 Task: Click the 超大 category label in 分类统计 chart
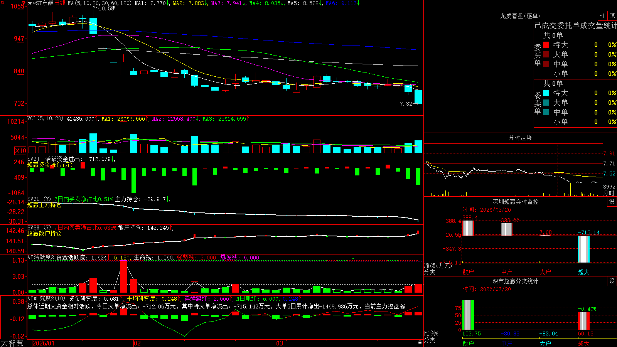click(583, 344)
